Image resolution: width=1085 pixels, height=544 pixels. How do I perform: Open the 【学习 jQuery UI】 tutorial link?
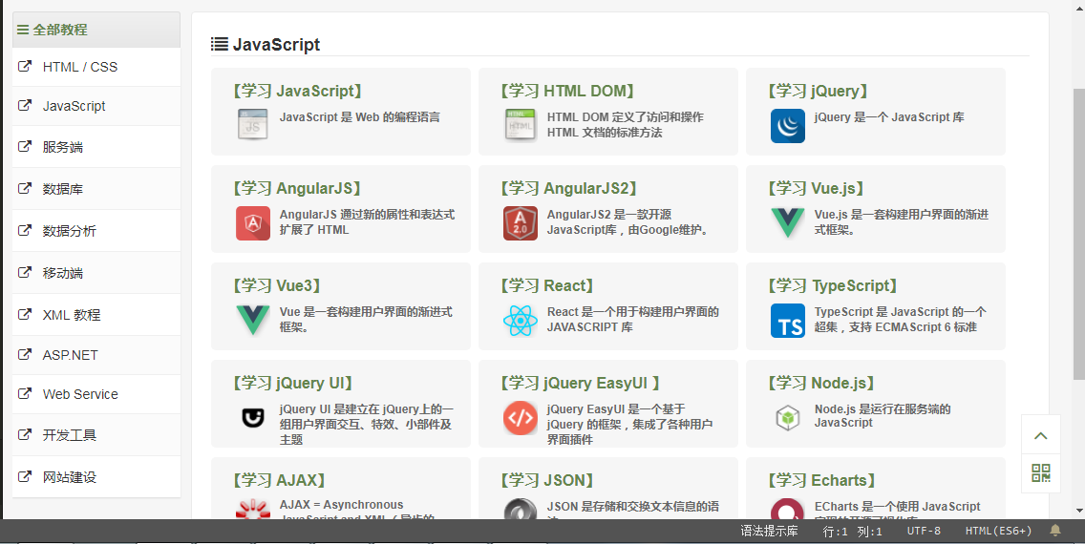(292, 384)
